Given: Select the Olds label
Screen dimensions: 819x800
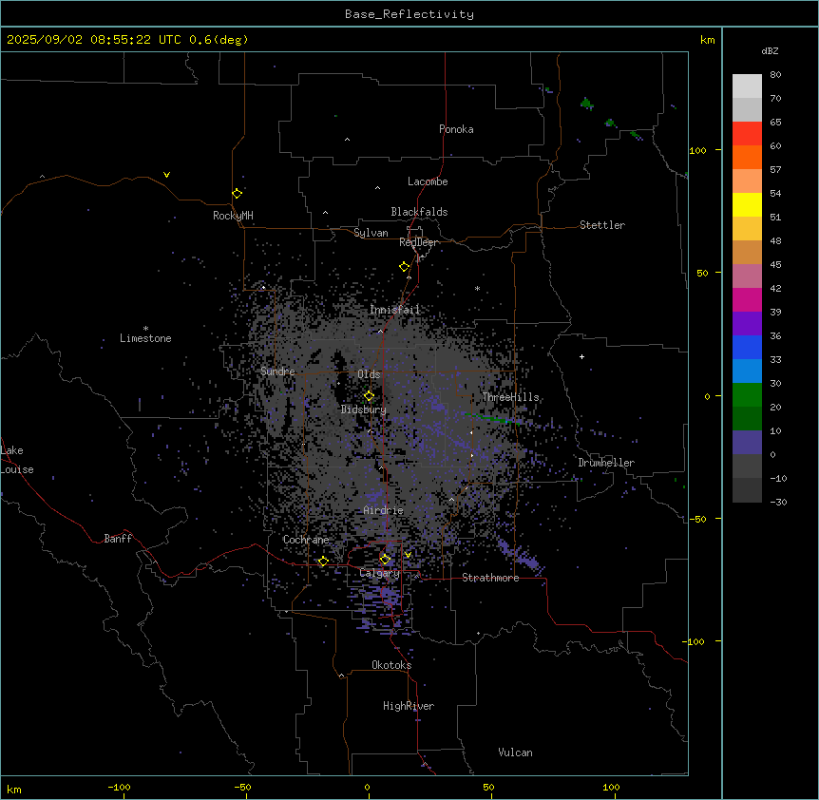Looking at the screenshot, I should (369, 374).
